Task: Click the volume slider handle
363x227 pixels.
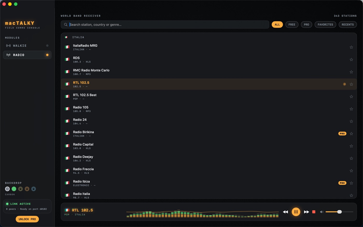Action: [339, 212]
